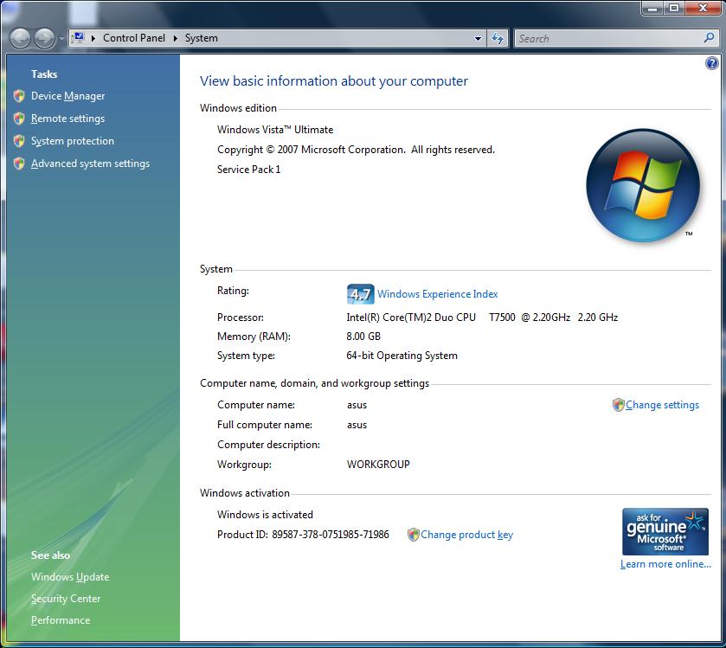Select System in the address breadcrumb

tap(201, 38)
